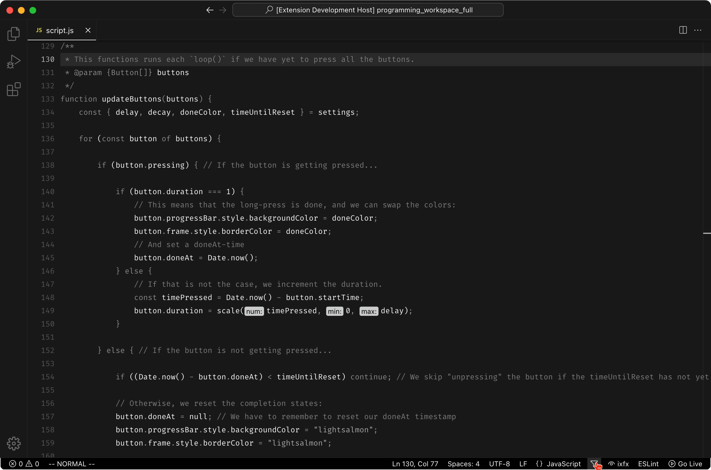
Task: Open the Explorer view in activity bar
Action: (14, 34)
